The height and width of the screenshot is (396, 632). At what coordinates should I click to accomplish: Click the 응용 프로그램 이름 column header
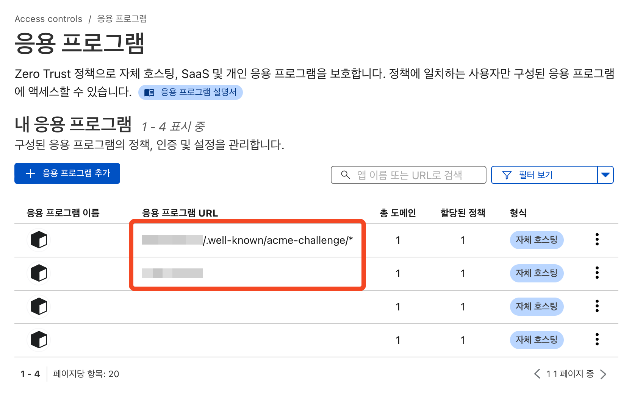(x=63, y=213)
